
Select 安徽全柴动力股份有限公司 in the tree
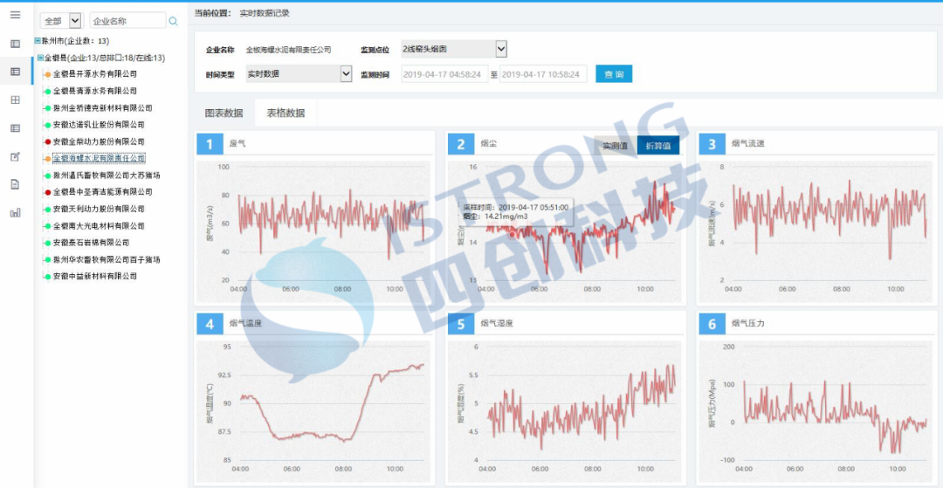[x=99, y=141]
